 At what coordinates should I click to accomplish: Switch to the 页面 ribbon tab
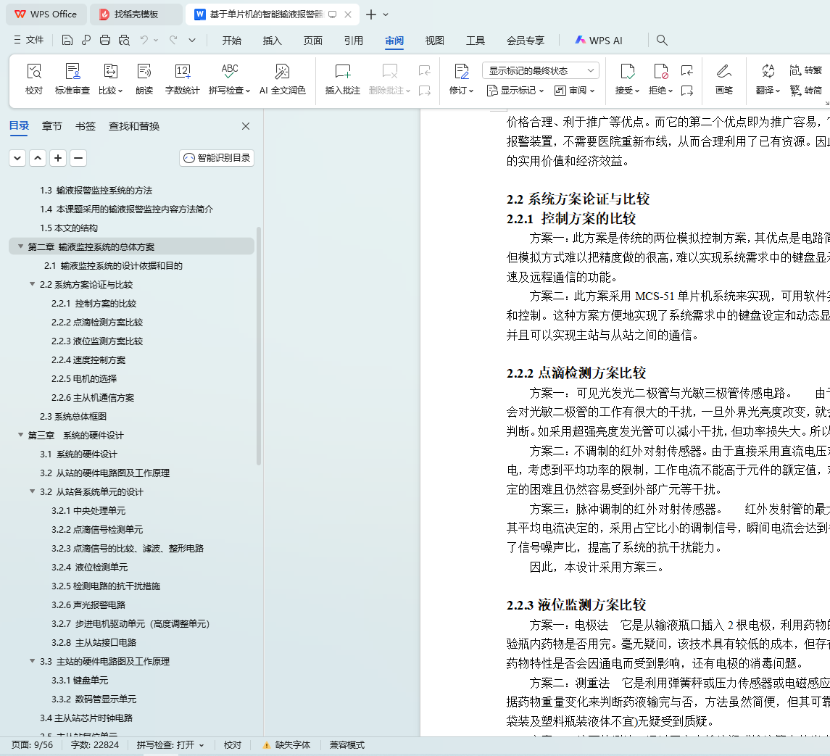click(x=313, y=41)
